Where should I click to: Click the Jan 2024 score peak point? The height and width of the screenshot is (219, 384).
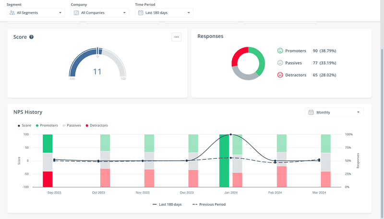pyautogui.click(x=231, y=134)
